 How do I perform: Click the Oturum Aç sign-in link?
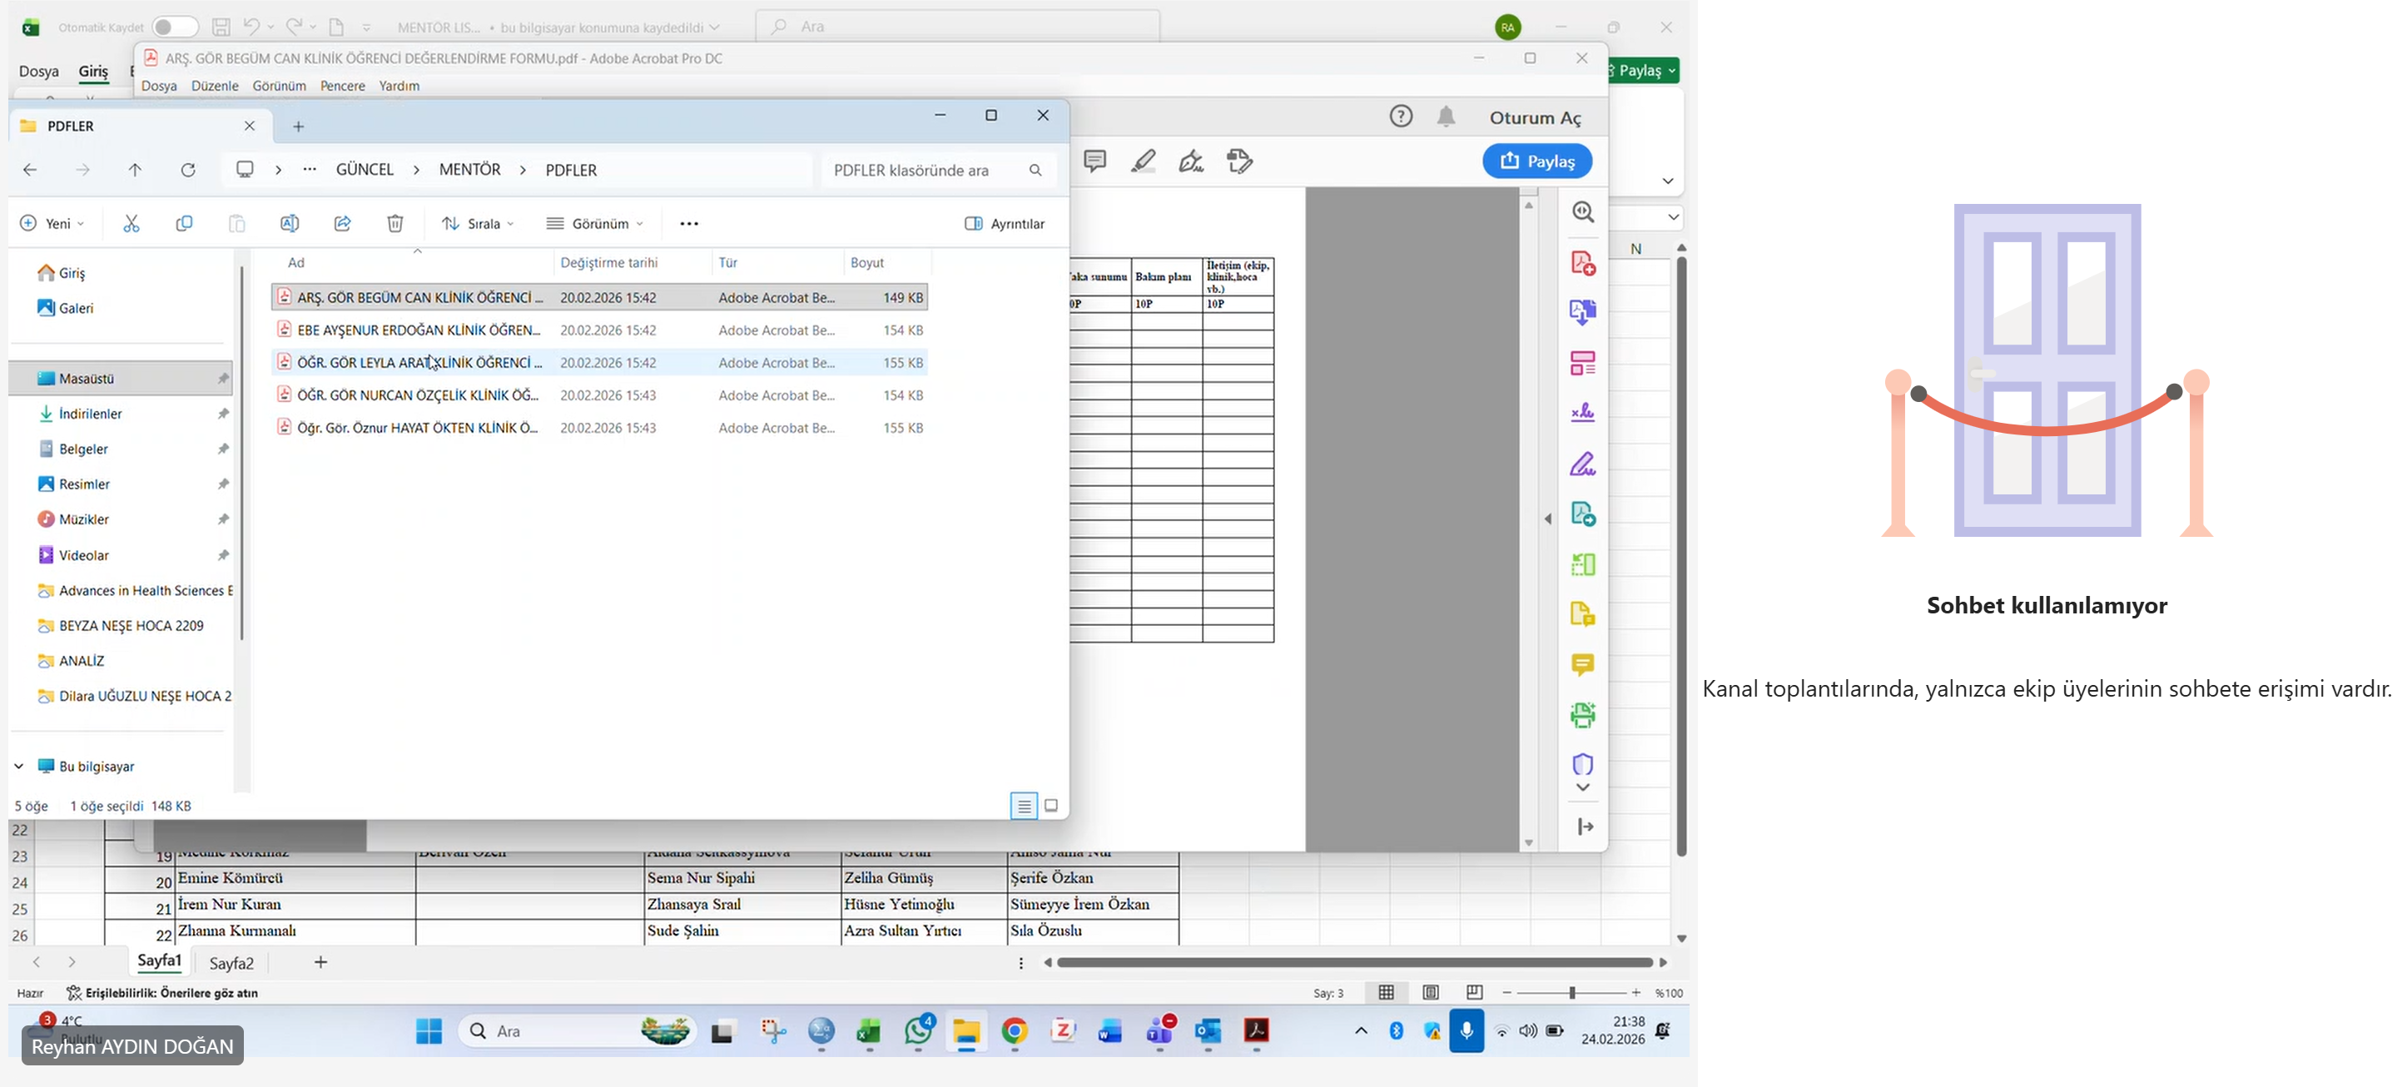(1535, 117)
